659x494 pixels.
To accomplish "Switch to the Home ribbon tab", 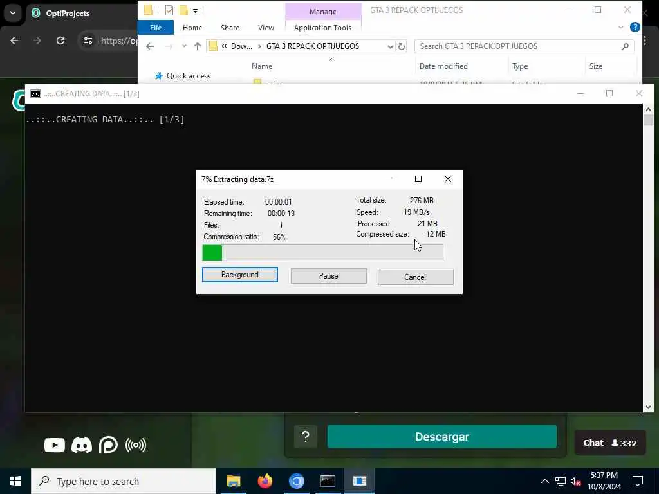I will click(192, 28).
